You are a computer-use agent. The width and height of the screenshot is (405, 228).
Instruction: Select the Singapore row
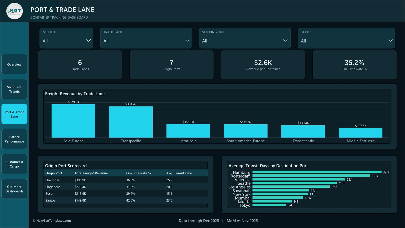tap(126, 187)
